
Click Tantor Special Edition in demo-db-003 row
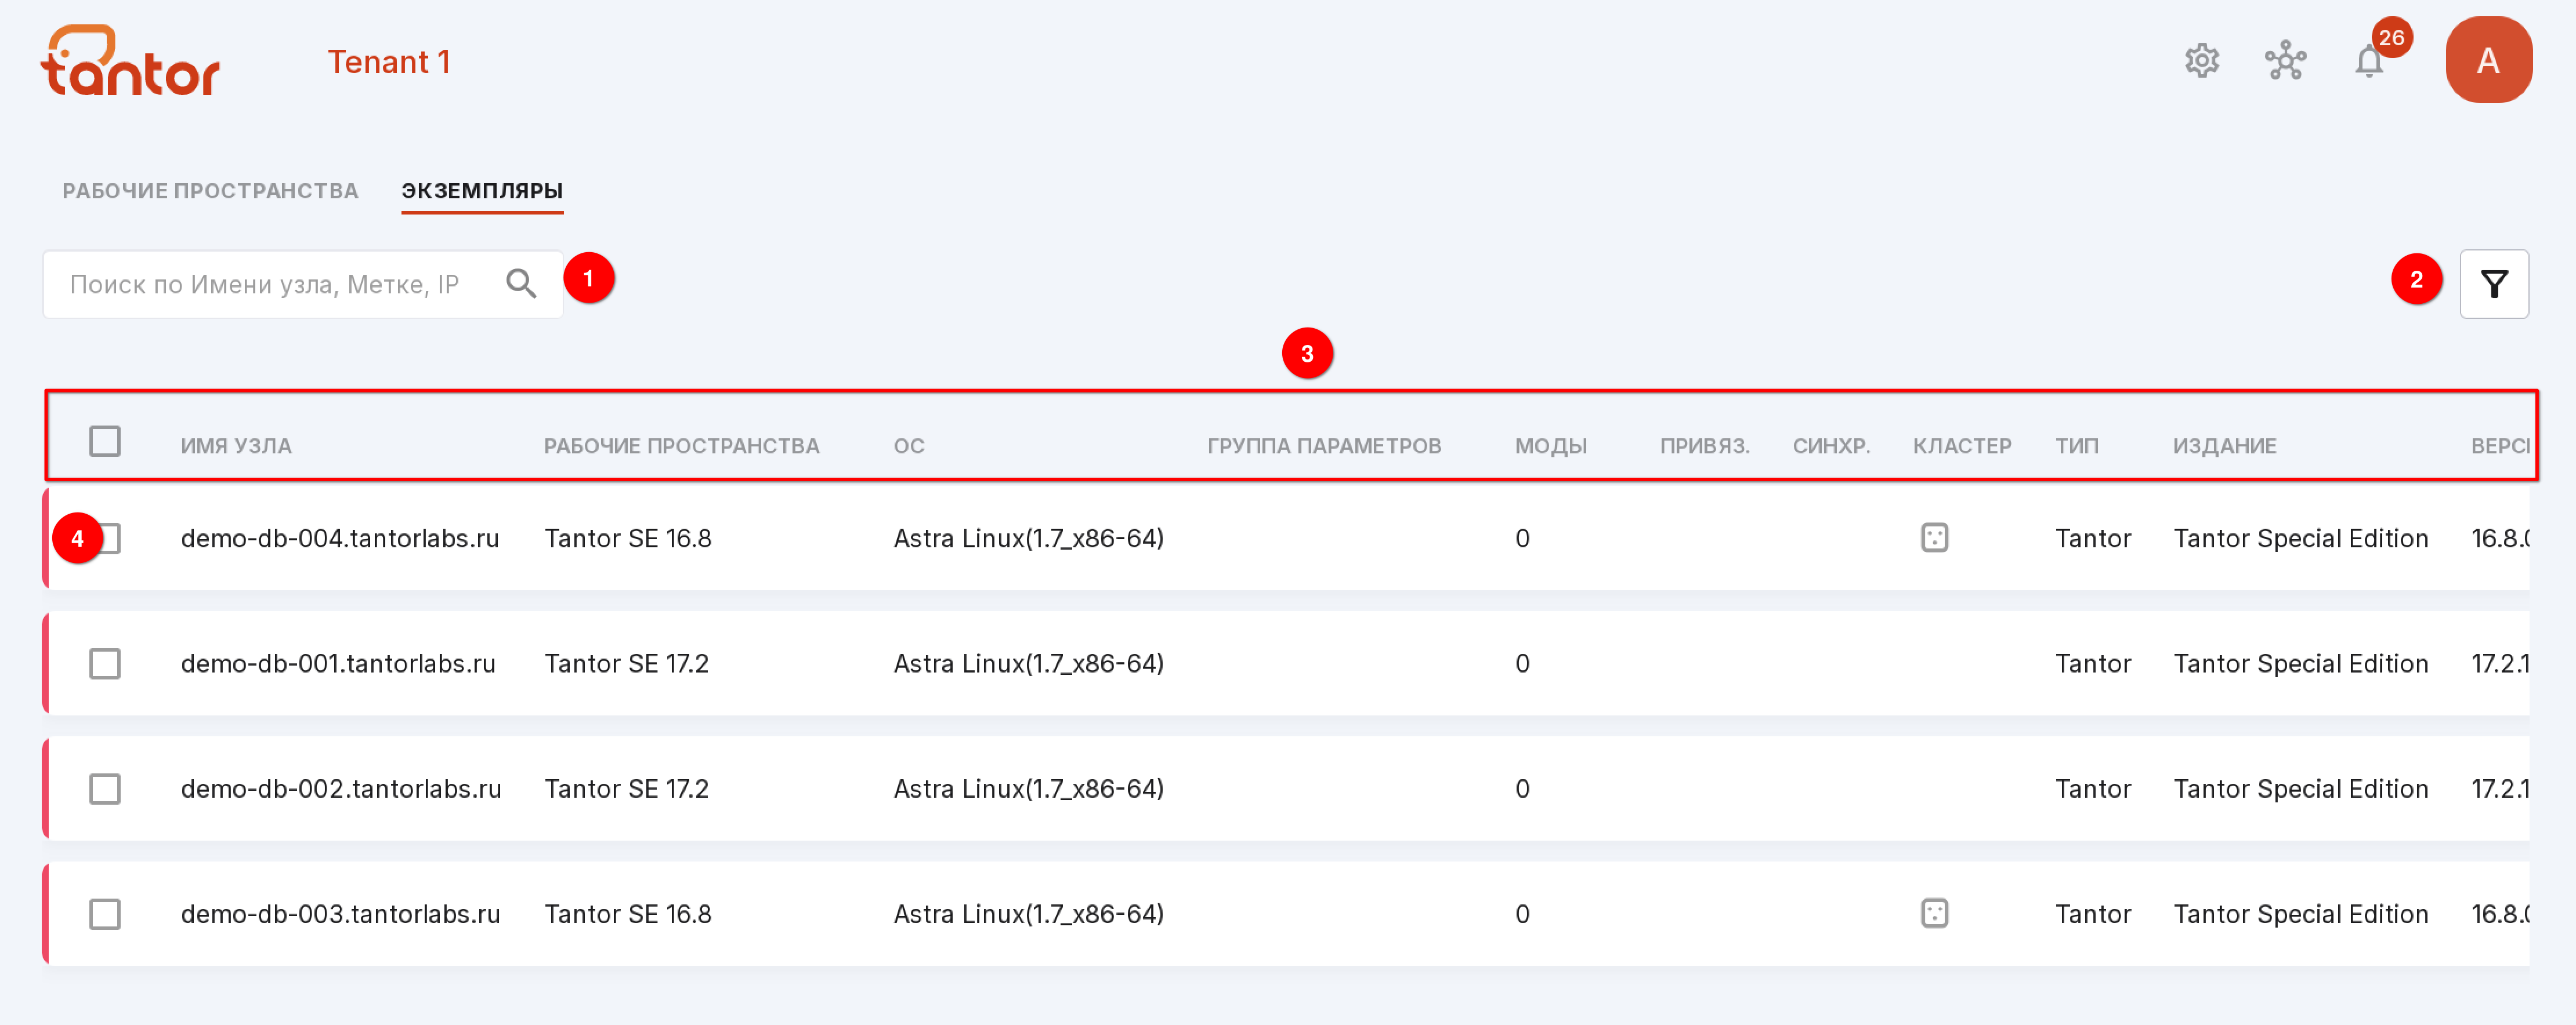point(2300,913)
